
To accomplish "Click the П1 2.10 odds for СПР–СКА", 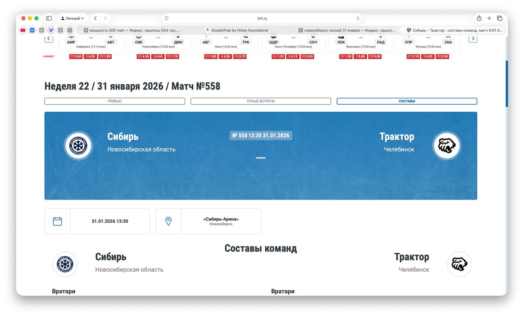I will pos(414,56).
